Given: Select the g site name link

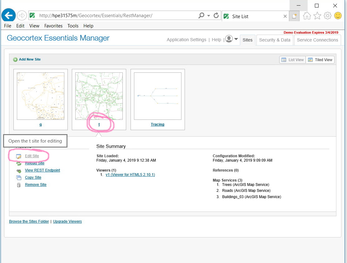Looking at the screenshot, I should coord(41,124).
